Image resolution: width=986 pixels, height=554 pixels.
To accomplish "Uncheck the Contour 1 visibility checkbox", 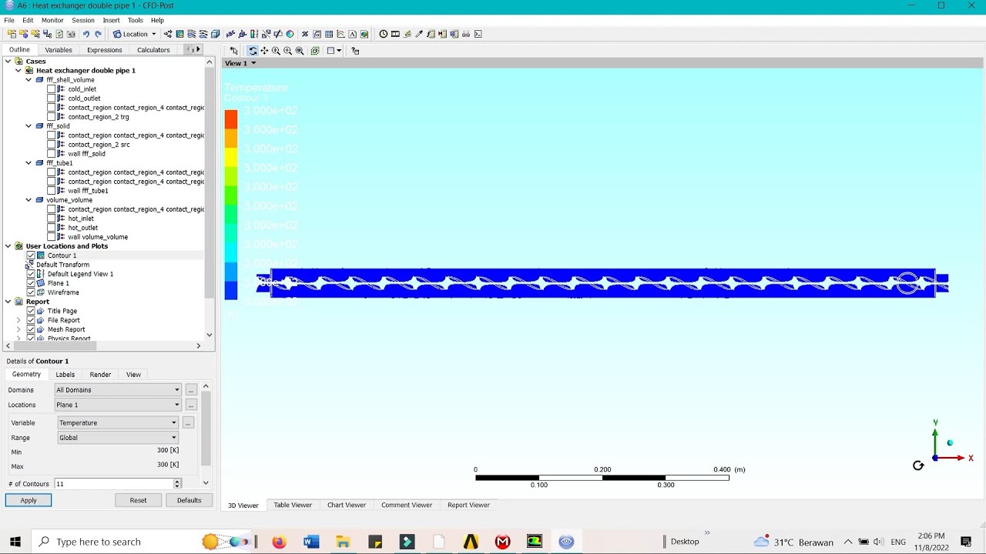I will click(31, 255).
